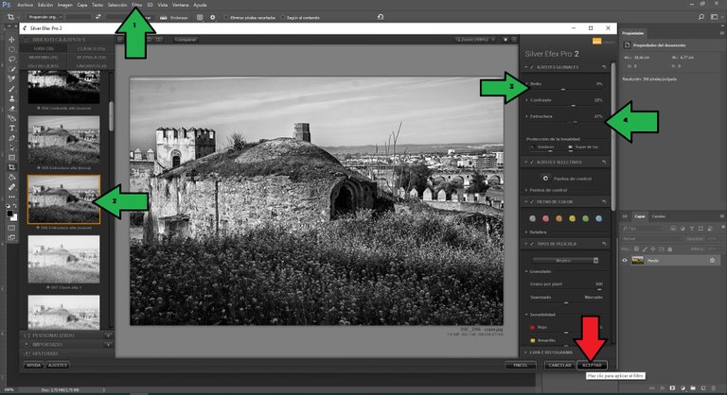The image size is (727, 395).
Task: Open the Archivo menu
Action: 25,5
